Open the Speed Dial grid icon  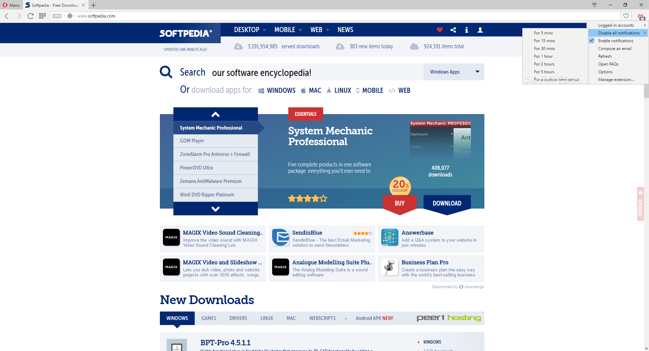point(42,16)
